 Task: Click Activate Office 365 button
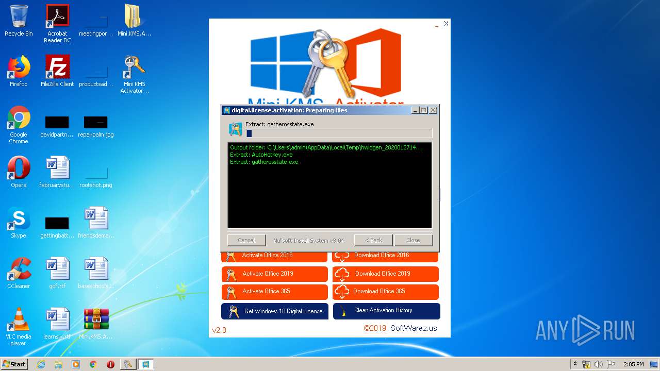274,292
